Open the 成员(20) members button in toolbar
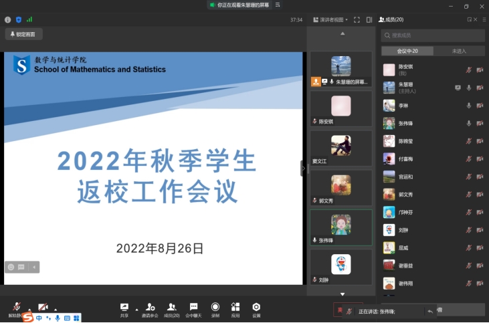This screenshot has width=489, height=323. (x=172, y=308)
